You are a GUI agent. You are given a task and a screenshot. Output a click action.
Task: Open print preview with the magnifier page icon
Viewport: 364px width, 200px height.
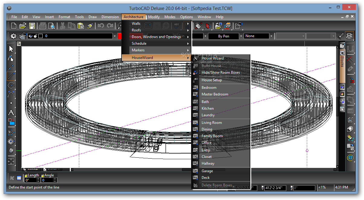[51, 26]
